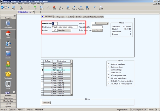The width and height of the screenshot is (160, 111).
Task: Click the F2 green toolbar icon
Action: (35, 8)
